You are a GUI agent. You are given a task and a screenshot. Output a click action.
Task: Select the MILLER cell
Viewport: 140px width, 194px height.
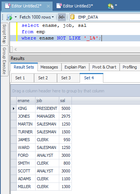coord(26,187)
